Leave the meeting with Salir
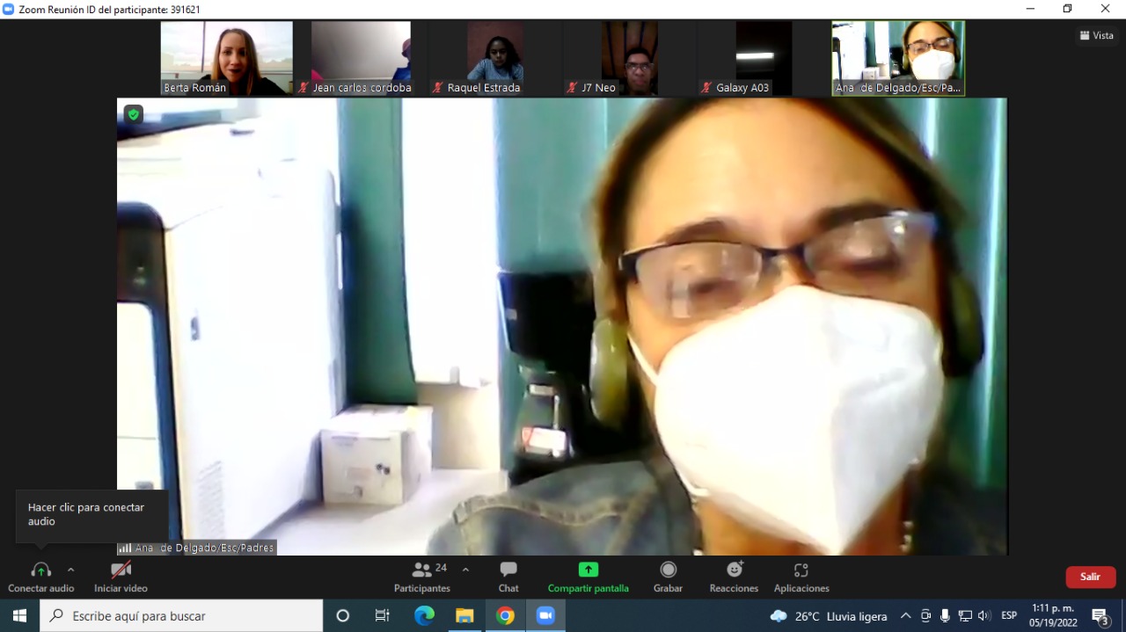The width and height of the screenshot is (1126, 632). tap(1091, 577)
